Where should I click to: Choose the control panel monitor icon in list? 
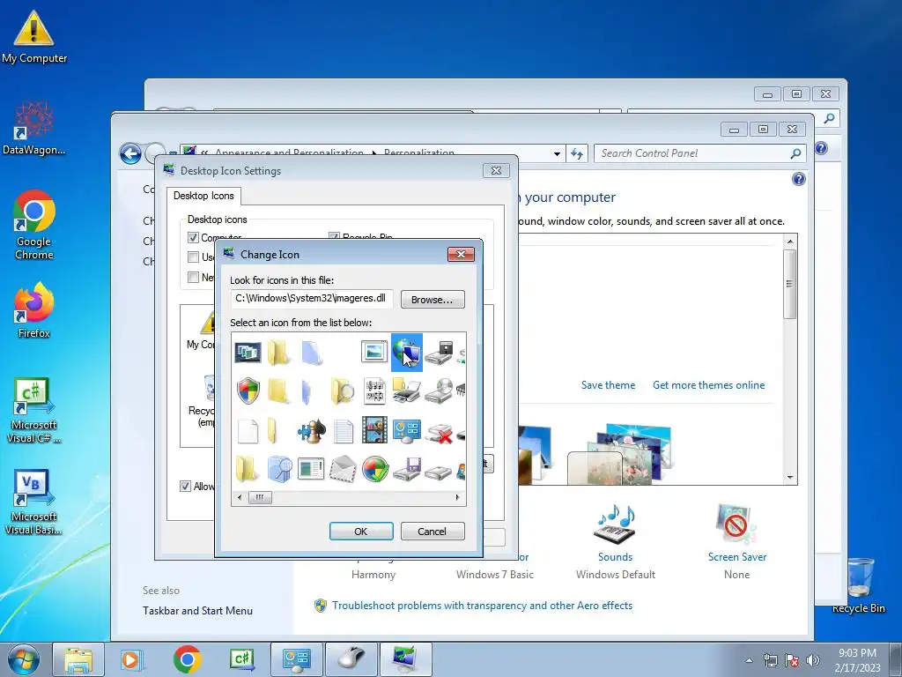click(x=407, y=430)
